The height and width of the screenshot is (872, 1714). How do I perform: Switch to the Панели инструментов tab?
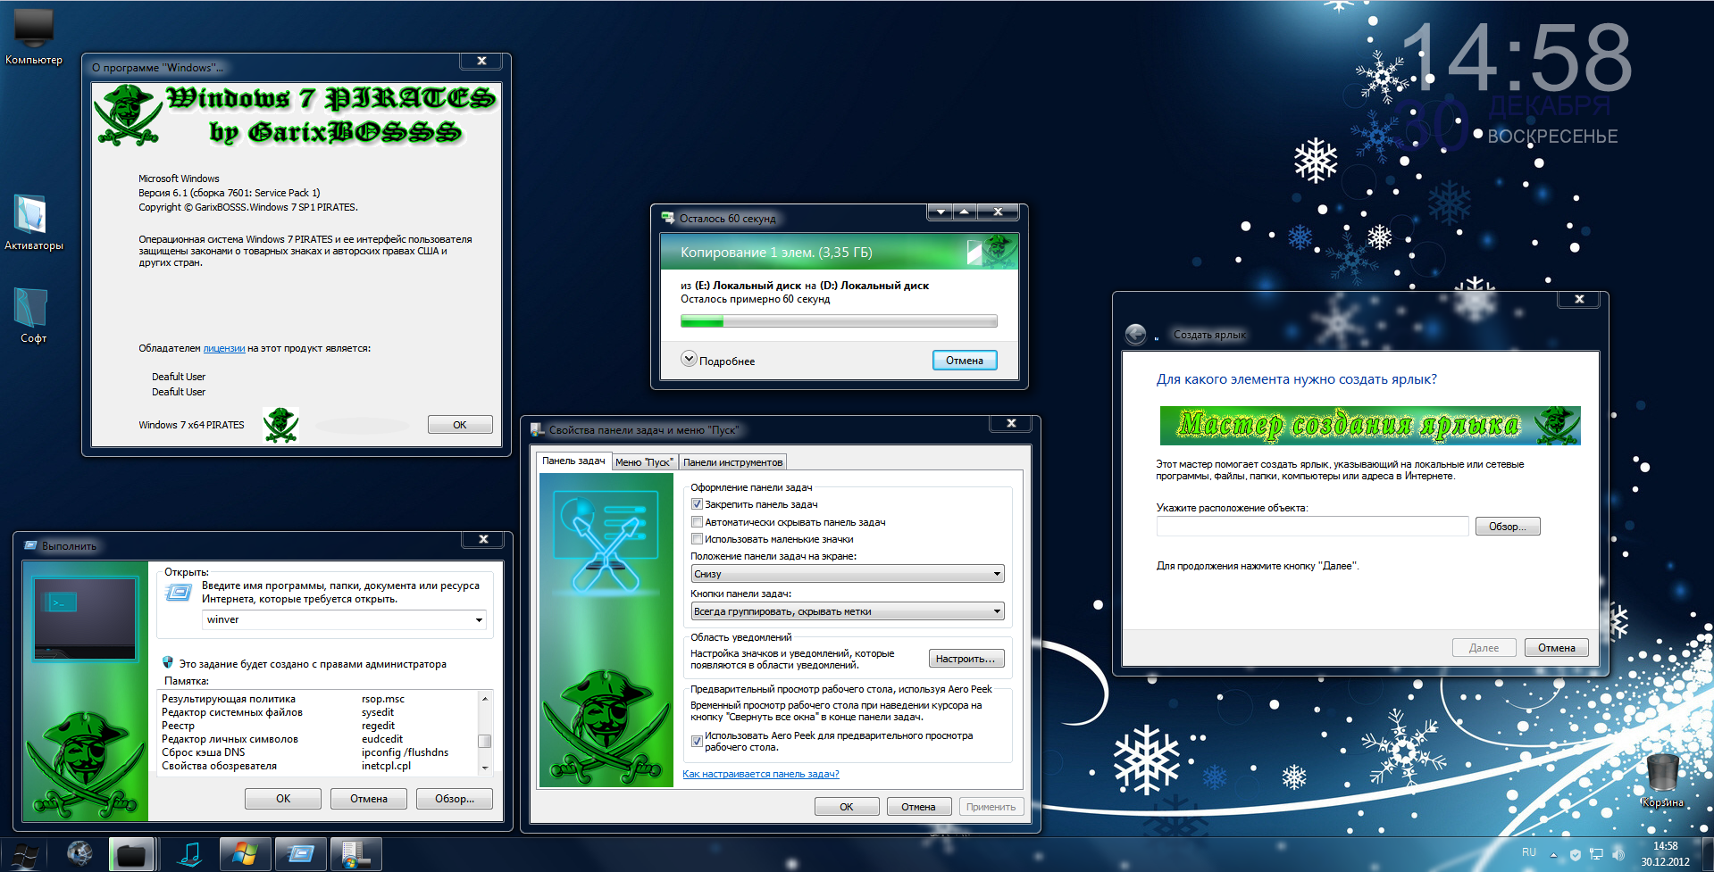733,462
